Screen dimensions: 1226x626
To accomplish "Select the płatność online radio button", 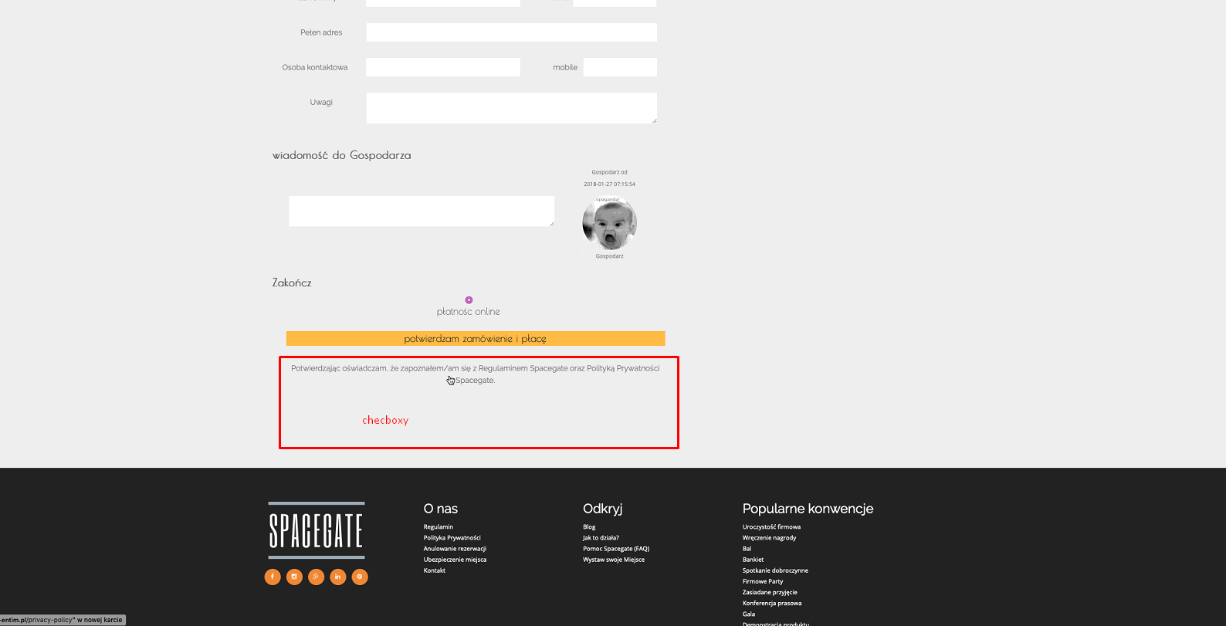I will click(469, 300).
